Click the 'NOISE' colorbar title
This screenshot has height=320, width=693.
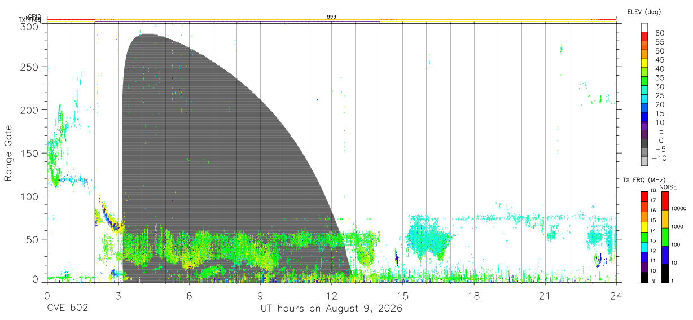click(669, 187)
